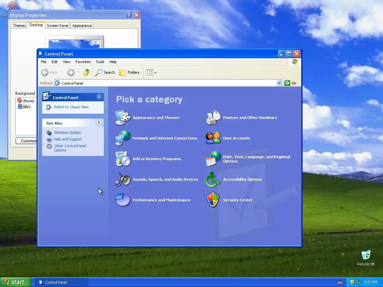Click the Control Panel taskbar button
The height and width of the screenshot is (287, 383).
pos(62,282)
